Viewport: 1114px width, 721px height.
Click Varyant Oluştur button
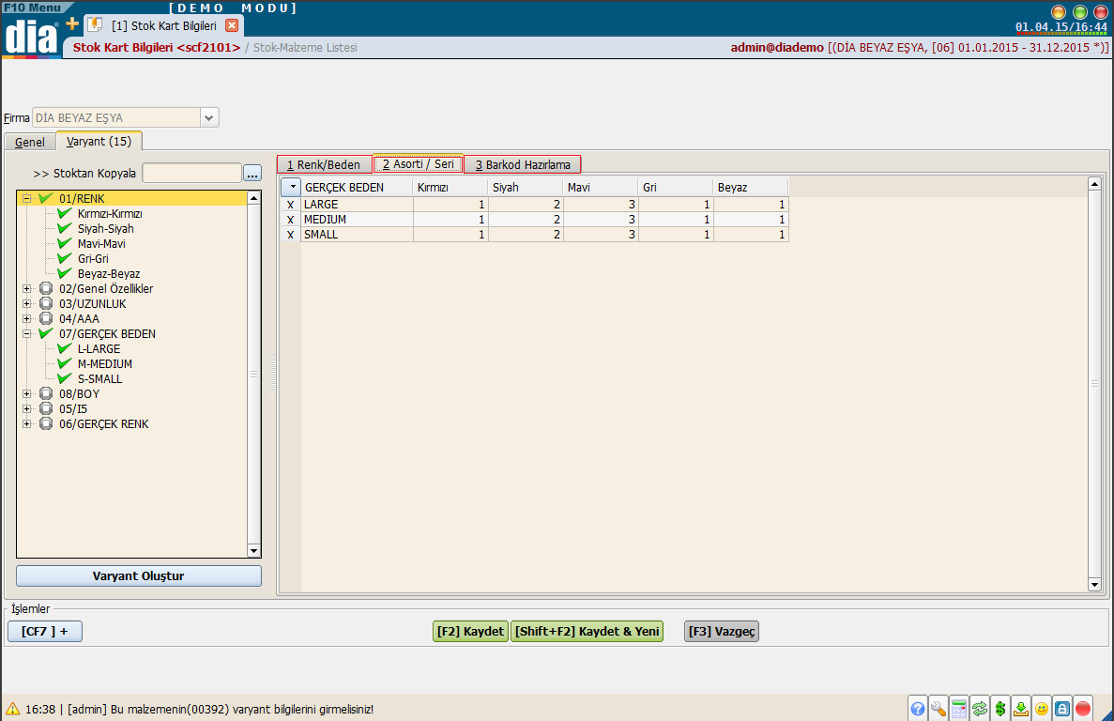(139, 576)
